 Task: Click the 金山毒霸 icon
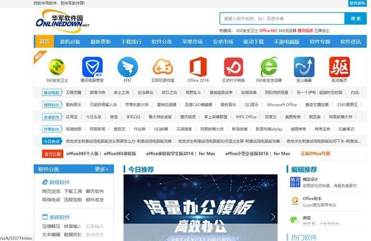pyautogui.click(x=304, y=67)
